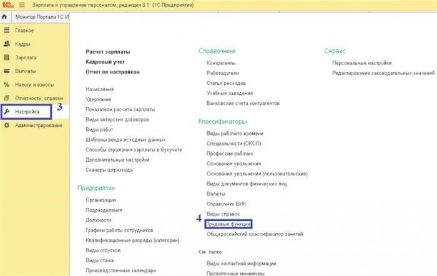Open Виды документов физических лиц

247,184
